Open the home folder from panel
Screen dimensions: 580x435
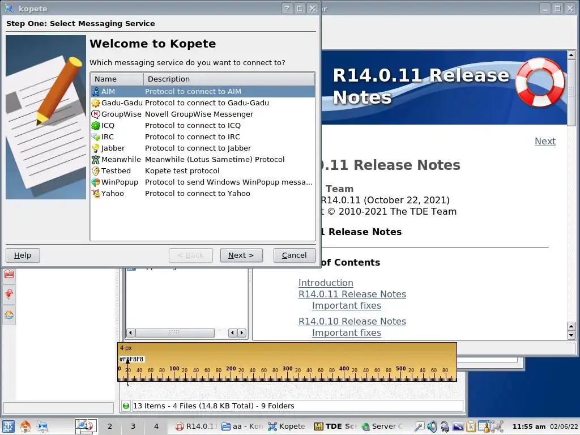25,427
